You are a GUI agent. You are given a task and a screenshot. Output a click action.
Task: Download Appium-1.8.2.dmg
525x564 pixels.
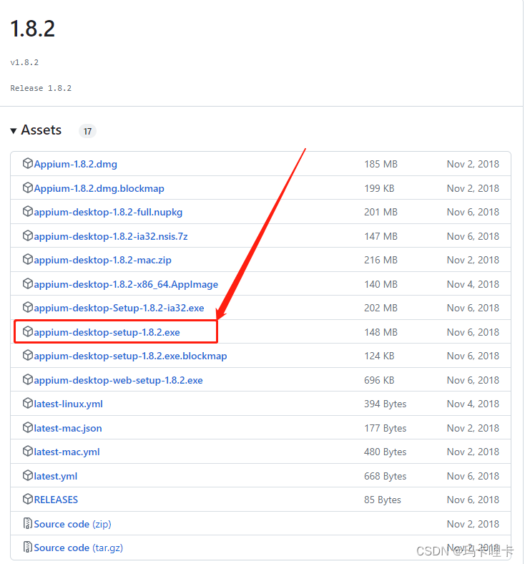[x=76, y=164]
